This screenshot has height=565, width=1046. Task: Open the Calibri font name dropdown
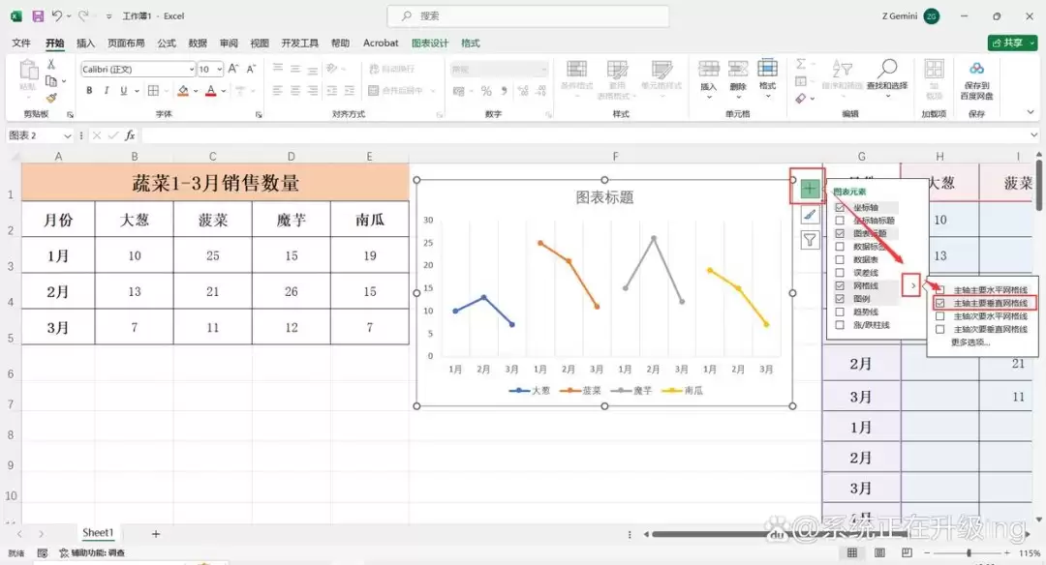tap(192, 70)
